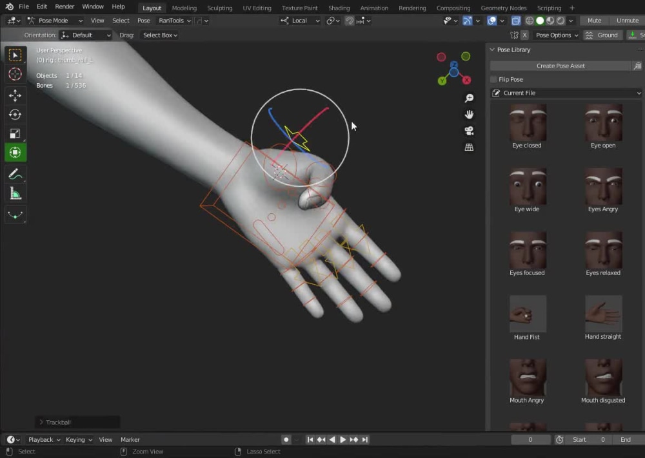Screen dimensions: 645x458
Task: Toggle Flip Pose in the Pose Library
Action: coord(493,79)
